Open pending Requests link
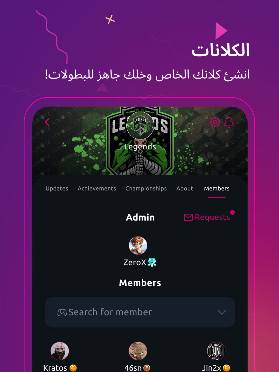This screenshot has width=279, height=372. [x=212, y=217]
